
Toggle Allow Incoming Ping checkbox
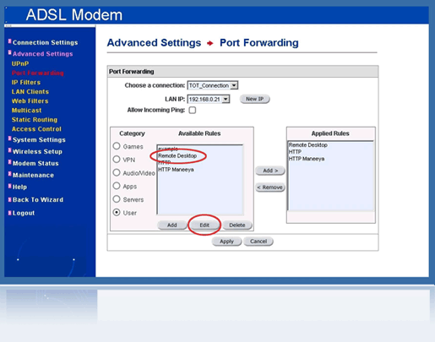(193, 110)
